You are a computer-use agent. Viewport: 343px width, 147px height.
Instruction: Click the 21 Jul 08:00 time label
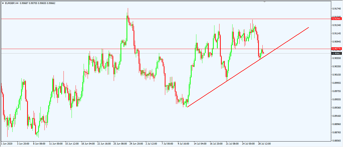[232, 144]
